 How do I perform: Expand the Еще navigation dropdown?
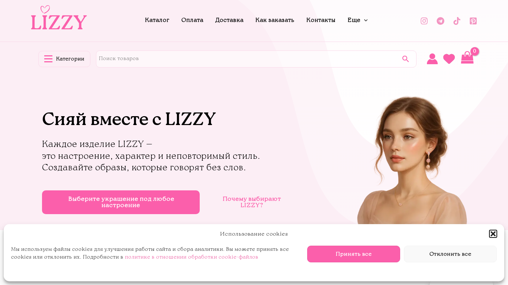pos(357,20)
